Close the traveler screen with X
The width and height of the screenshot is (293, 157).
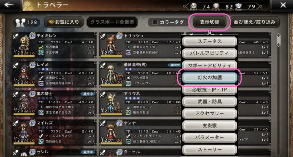click(283, 5)
